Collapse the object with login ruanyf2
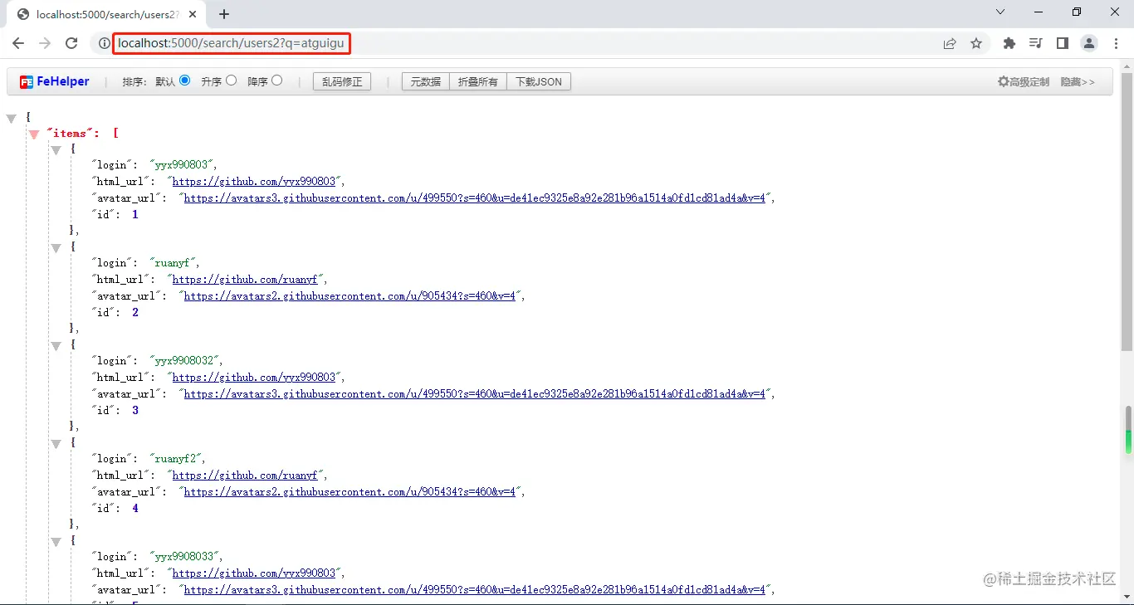1134x605 pixels. click(56, 444)
